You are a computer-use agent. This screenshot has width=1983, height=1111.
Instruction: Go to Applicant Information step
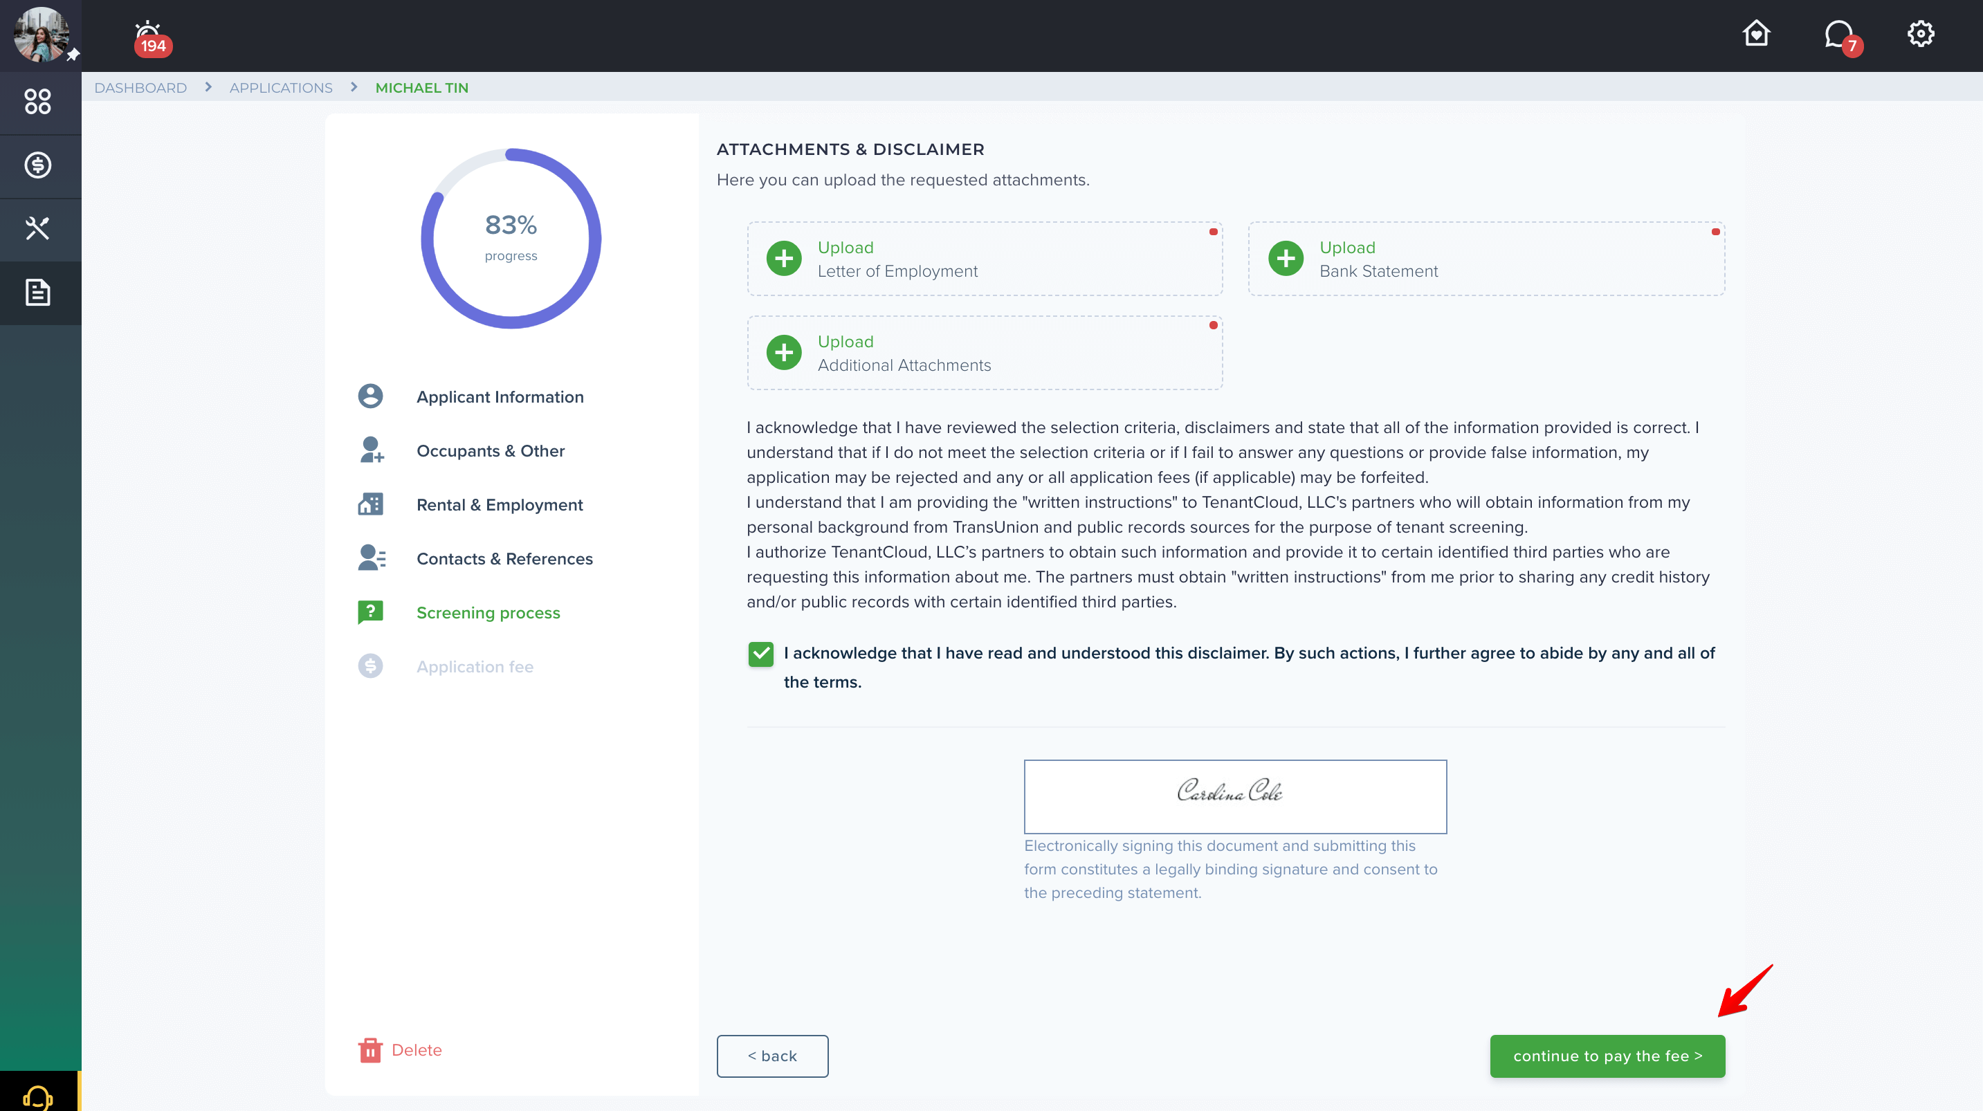pyautogui.click(x=500, y=397)
